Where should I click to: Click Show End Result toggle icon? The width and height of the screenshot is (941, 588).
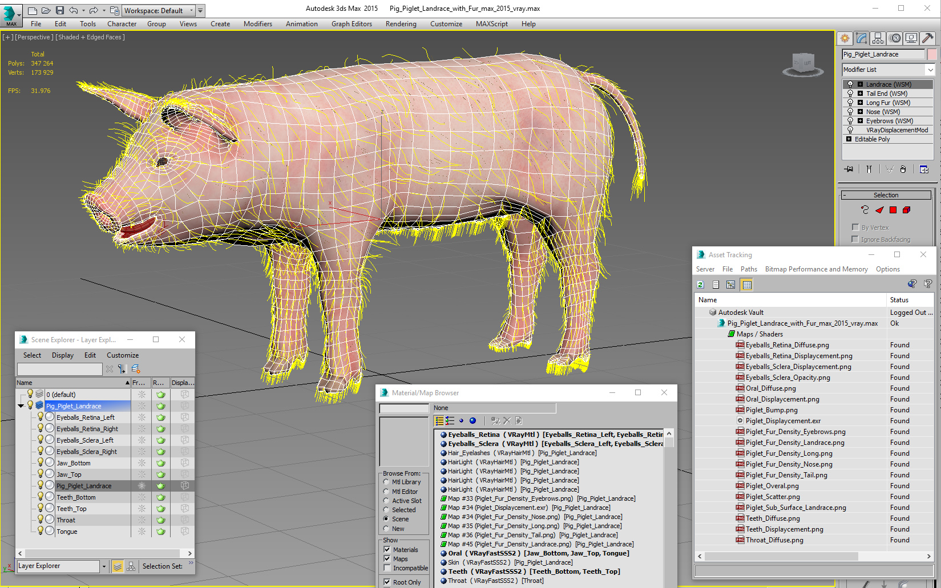pos(869,169)
